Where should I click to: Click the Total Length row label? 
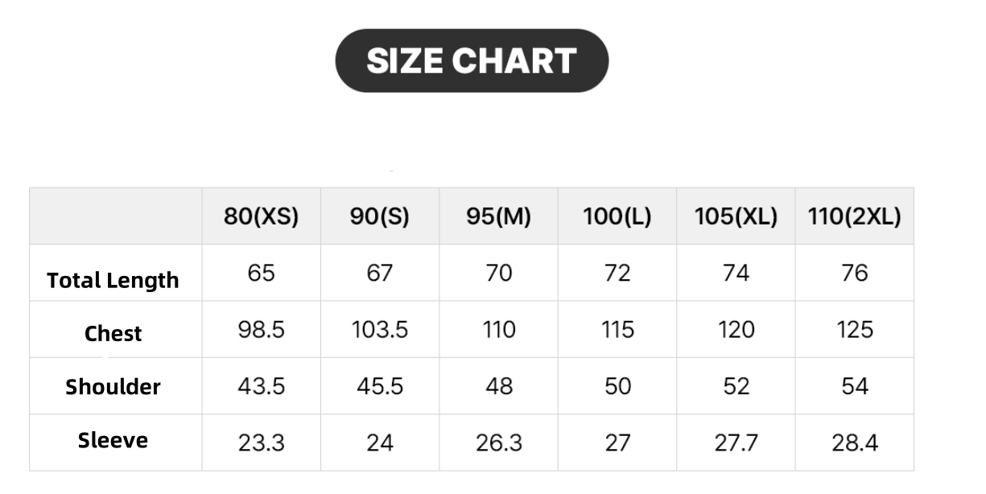pos(113,281)
